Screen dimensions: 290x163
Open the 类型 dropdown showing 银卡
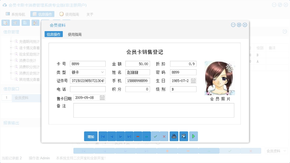coord(102,72)
